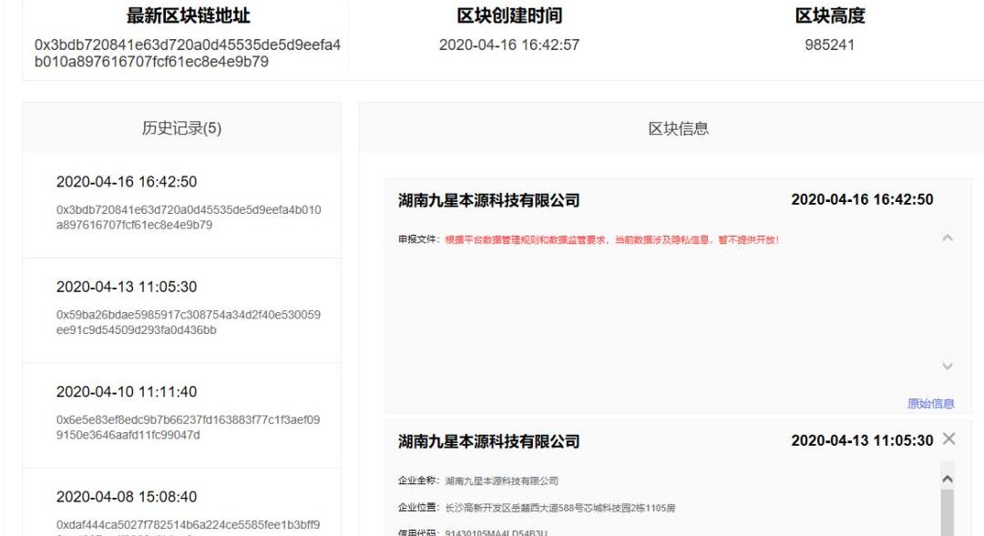Click block creation time 2020-04-16 16:42:57
984x536 pixels.
pos(509,46)
